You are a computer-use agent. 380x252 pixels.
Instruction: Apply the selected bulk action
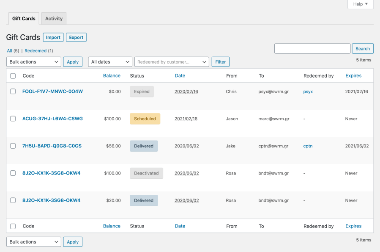tap(73, 61)
